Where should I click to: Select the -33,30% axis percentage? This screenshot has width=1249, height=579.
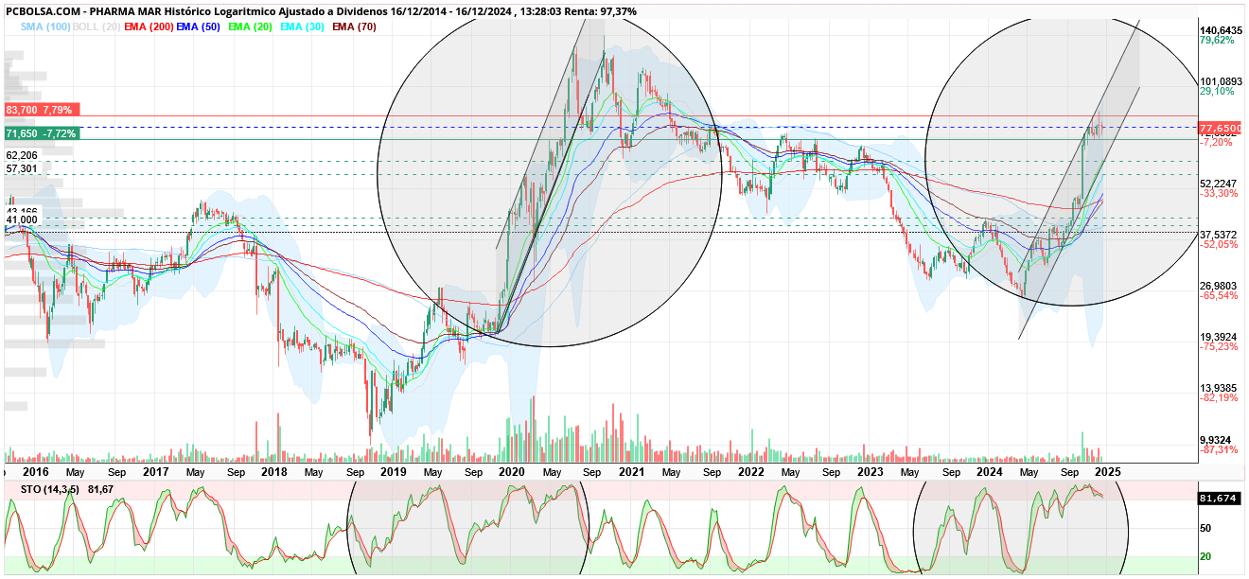1218,194
